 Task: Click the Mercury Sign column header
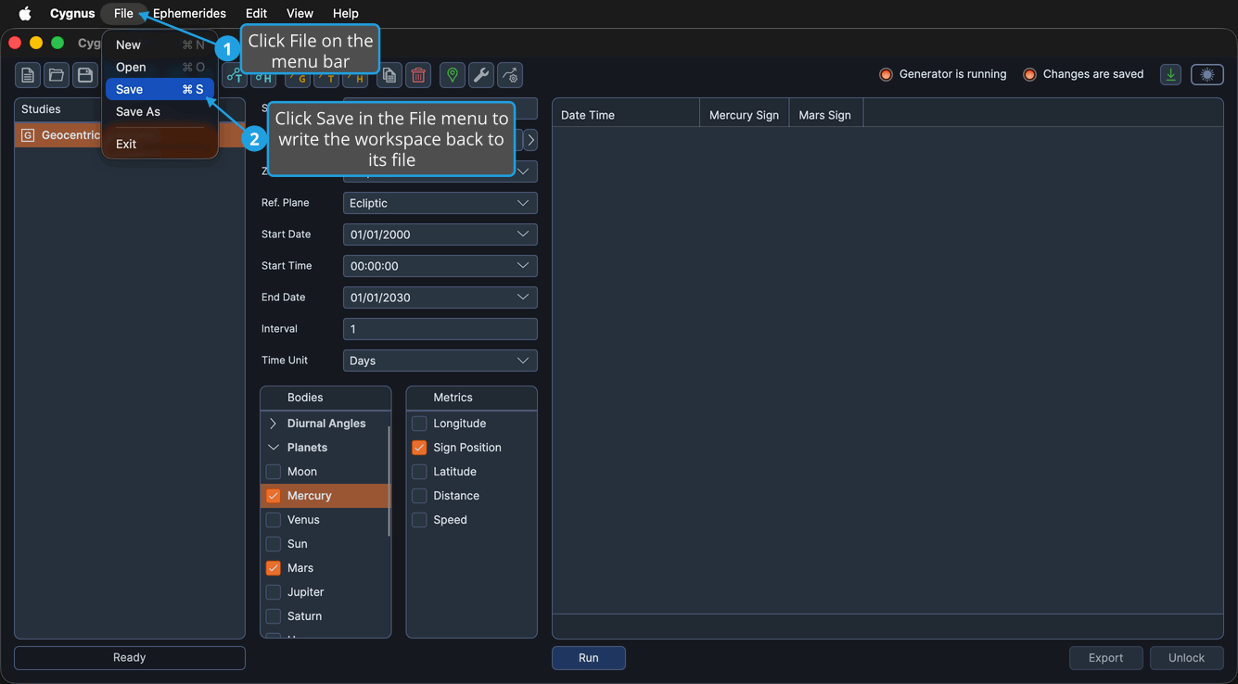pyautogui.click(x=744, y=115)
